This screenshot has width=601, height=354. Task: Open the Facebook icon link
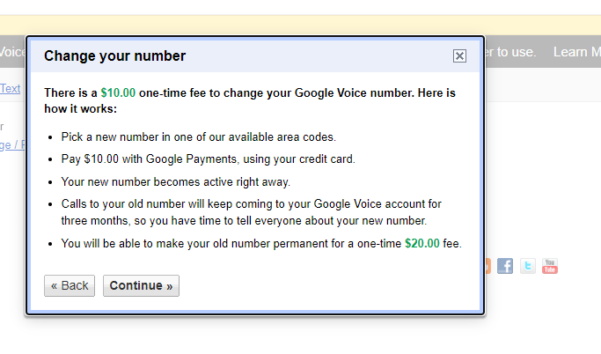pyautogui.click(x=505, y=266)
